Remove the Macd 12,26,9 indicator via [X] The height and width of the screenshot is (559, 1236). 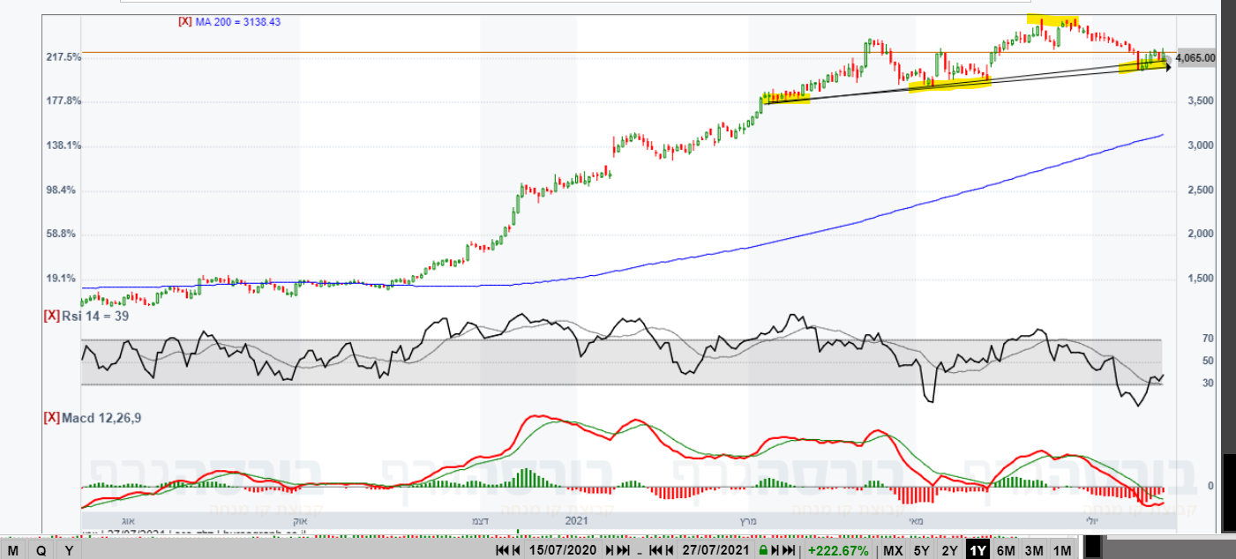(51, 418)
